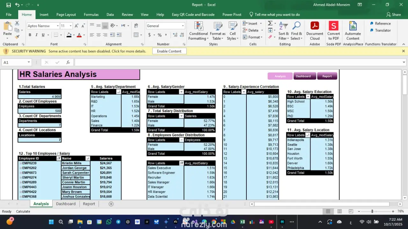Click the purple Report navigation button
The width and height of the screenshot is (408, 229).
327,76
